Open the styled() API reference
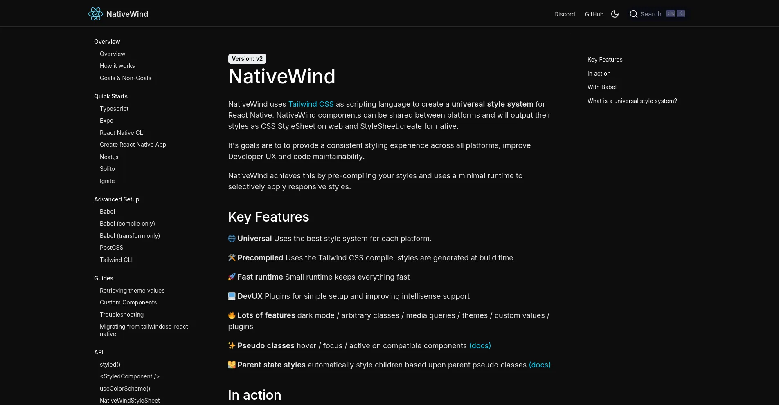The width and height of the screenshot is (779, 405). [110, 364]
